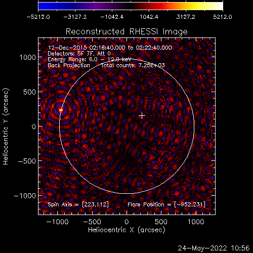
Task: Click the white cross spin axis marker
Action: click(142, 116)
